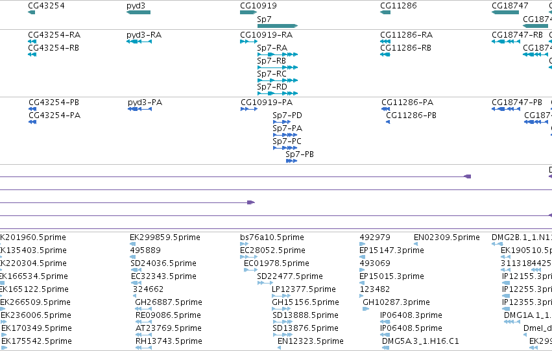Select protein CG11286-PB
This screenshot has width=552, height=351.
(388, 122)
